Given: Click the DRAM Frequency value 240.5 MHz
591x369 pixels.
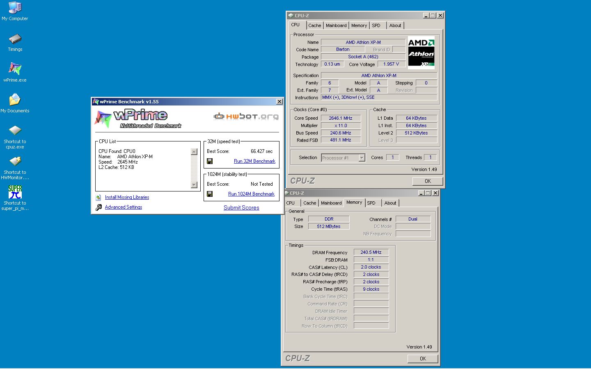Looking at the screenshot, I should click(371, 252).
